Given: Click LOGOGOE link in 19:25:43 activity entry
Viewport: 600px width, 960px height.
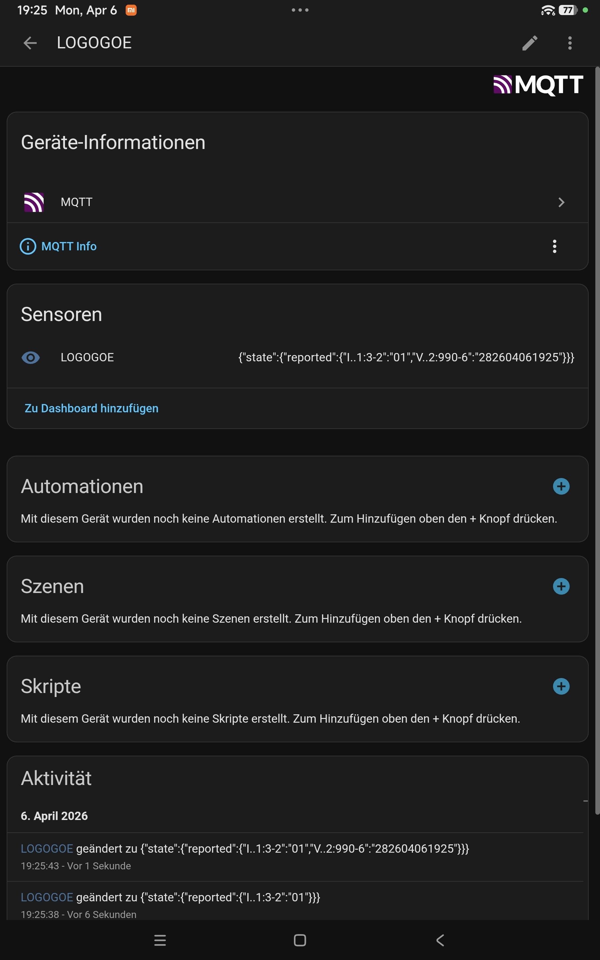Looking at the screenshot, I should [47, 849].
